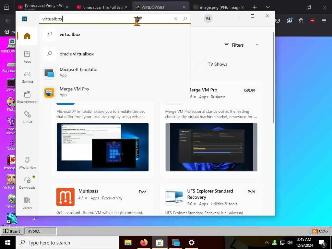Viewport: 332px width, 249px height.
Task: Show hidden system tray icons
Action: pyautogui.click(x=267, y=243)
